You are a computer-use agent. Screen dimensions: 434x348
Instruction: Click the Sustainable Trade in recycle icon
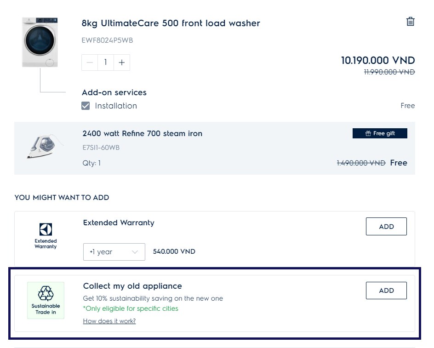tap(46, 293)
